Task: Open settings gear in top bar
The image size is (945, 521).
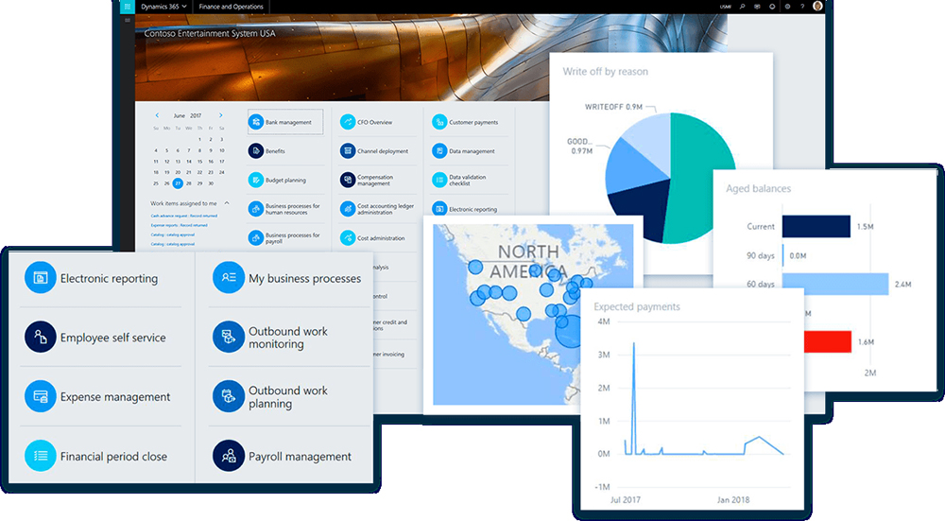Action: click(787, 7)
